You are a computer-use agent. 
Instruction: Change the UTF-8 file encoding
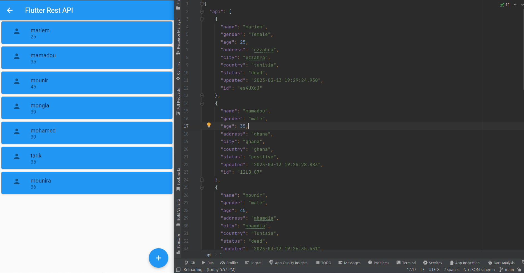coord(434,270)
